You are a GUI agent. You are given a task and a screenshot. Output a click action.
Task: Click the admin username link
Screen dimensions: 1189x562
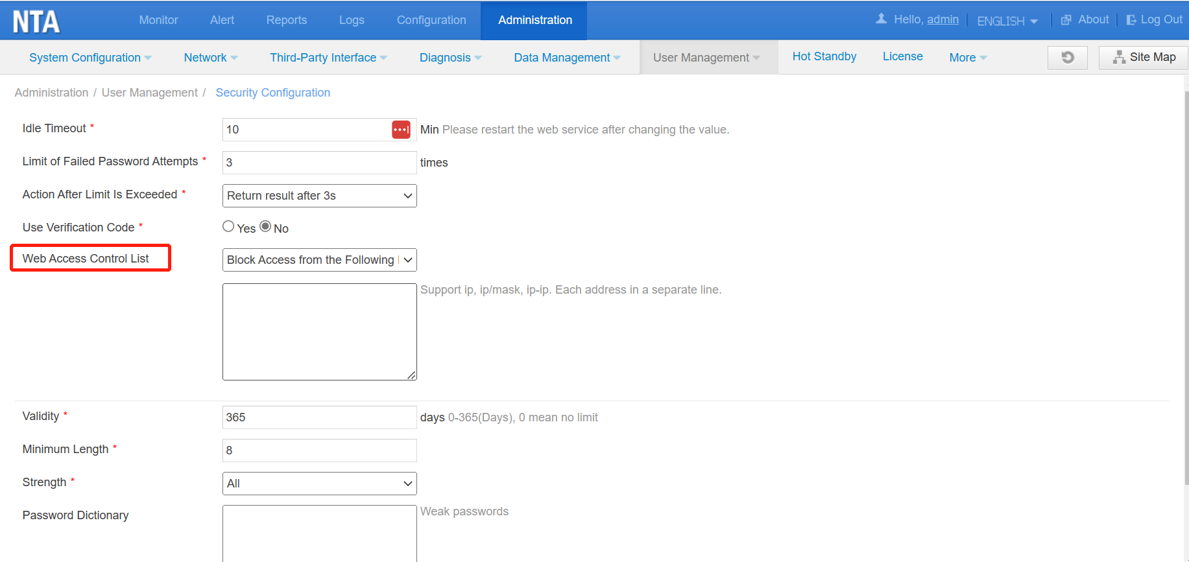click(x=943, y=20)
